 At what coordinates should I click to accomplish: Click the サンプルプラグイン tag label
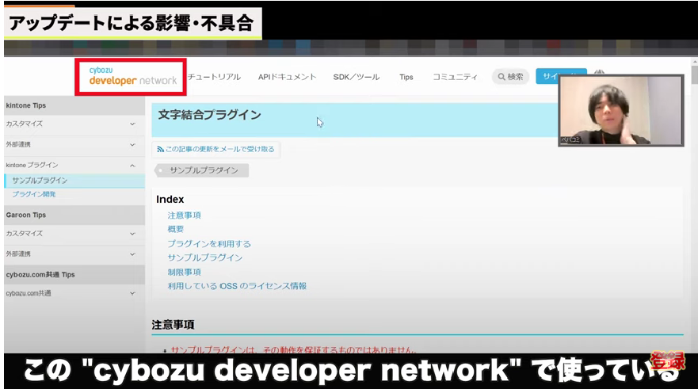tap(203, 170)
